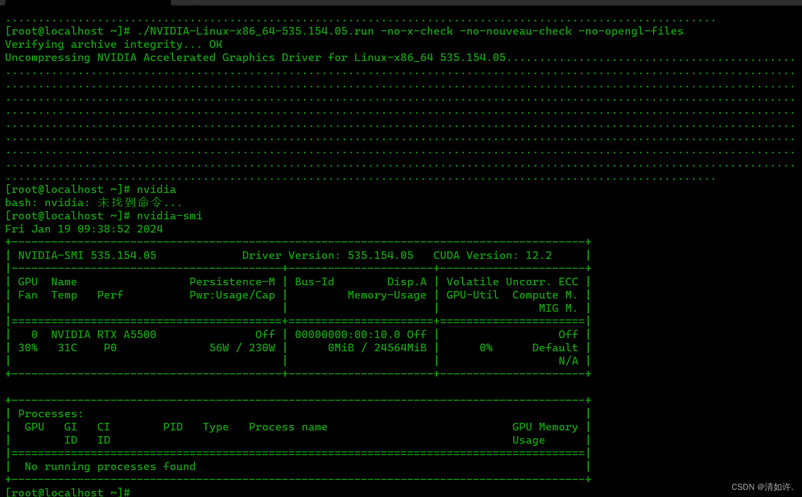Click the memory usage '0MiB / 24564MiB'
Viewport: 802px width, 497px height.
[377, 348]
